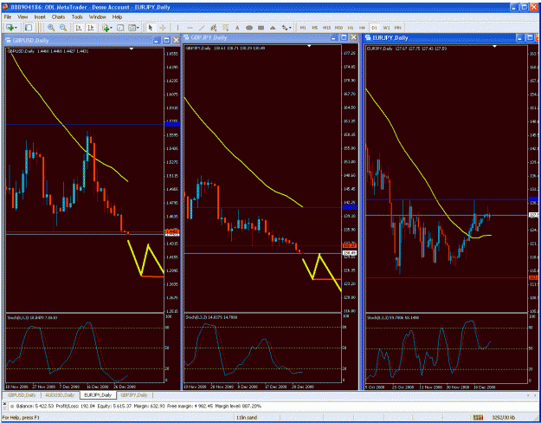Click the blue price label on GBPUSD
The height and width of the screenshot is (423, 541).
[172, 124]
